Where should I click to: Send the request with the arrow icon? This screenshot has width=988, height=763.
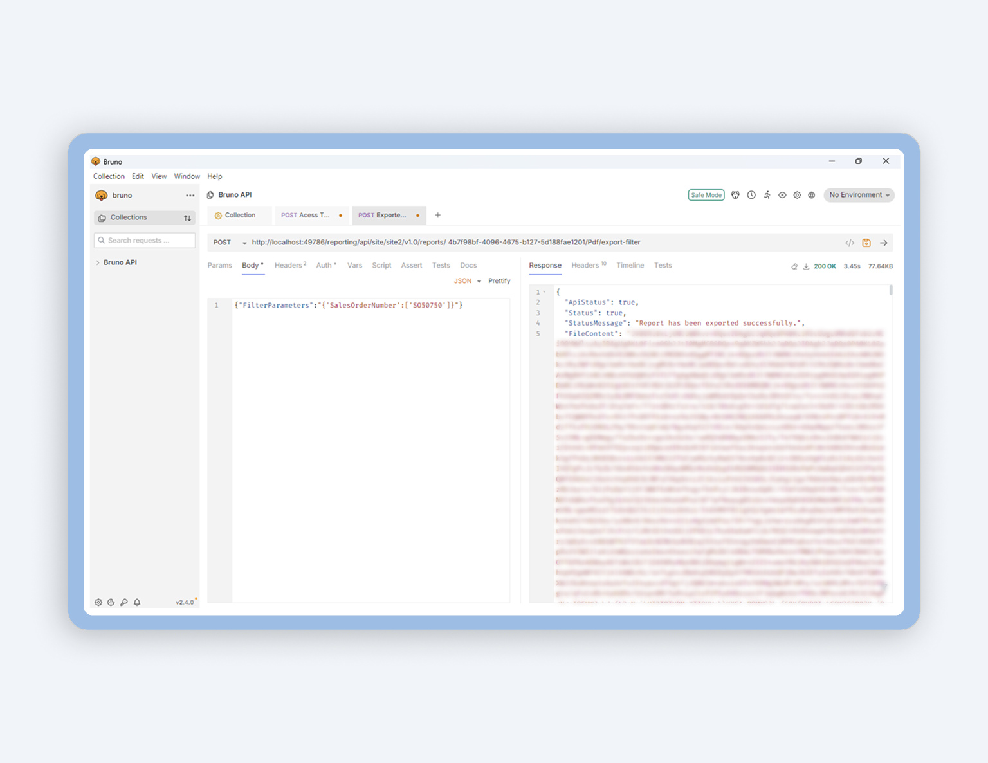coord(884,243)
